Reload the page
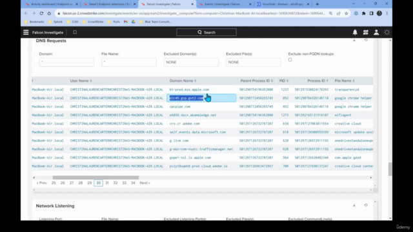 click(x=41, y=14)
